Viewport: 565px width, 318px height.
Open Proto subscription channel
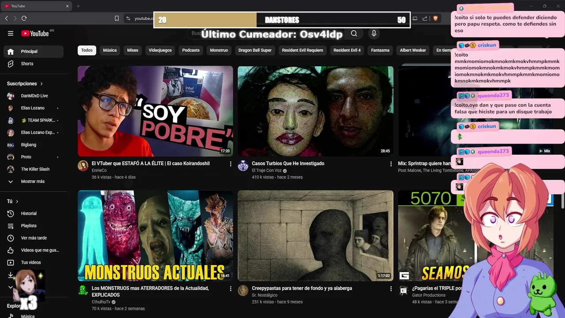pos(34,157)
